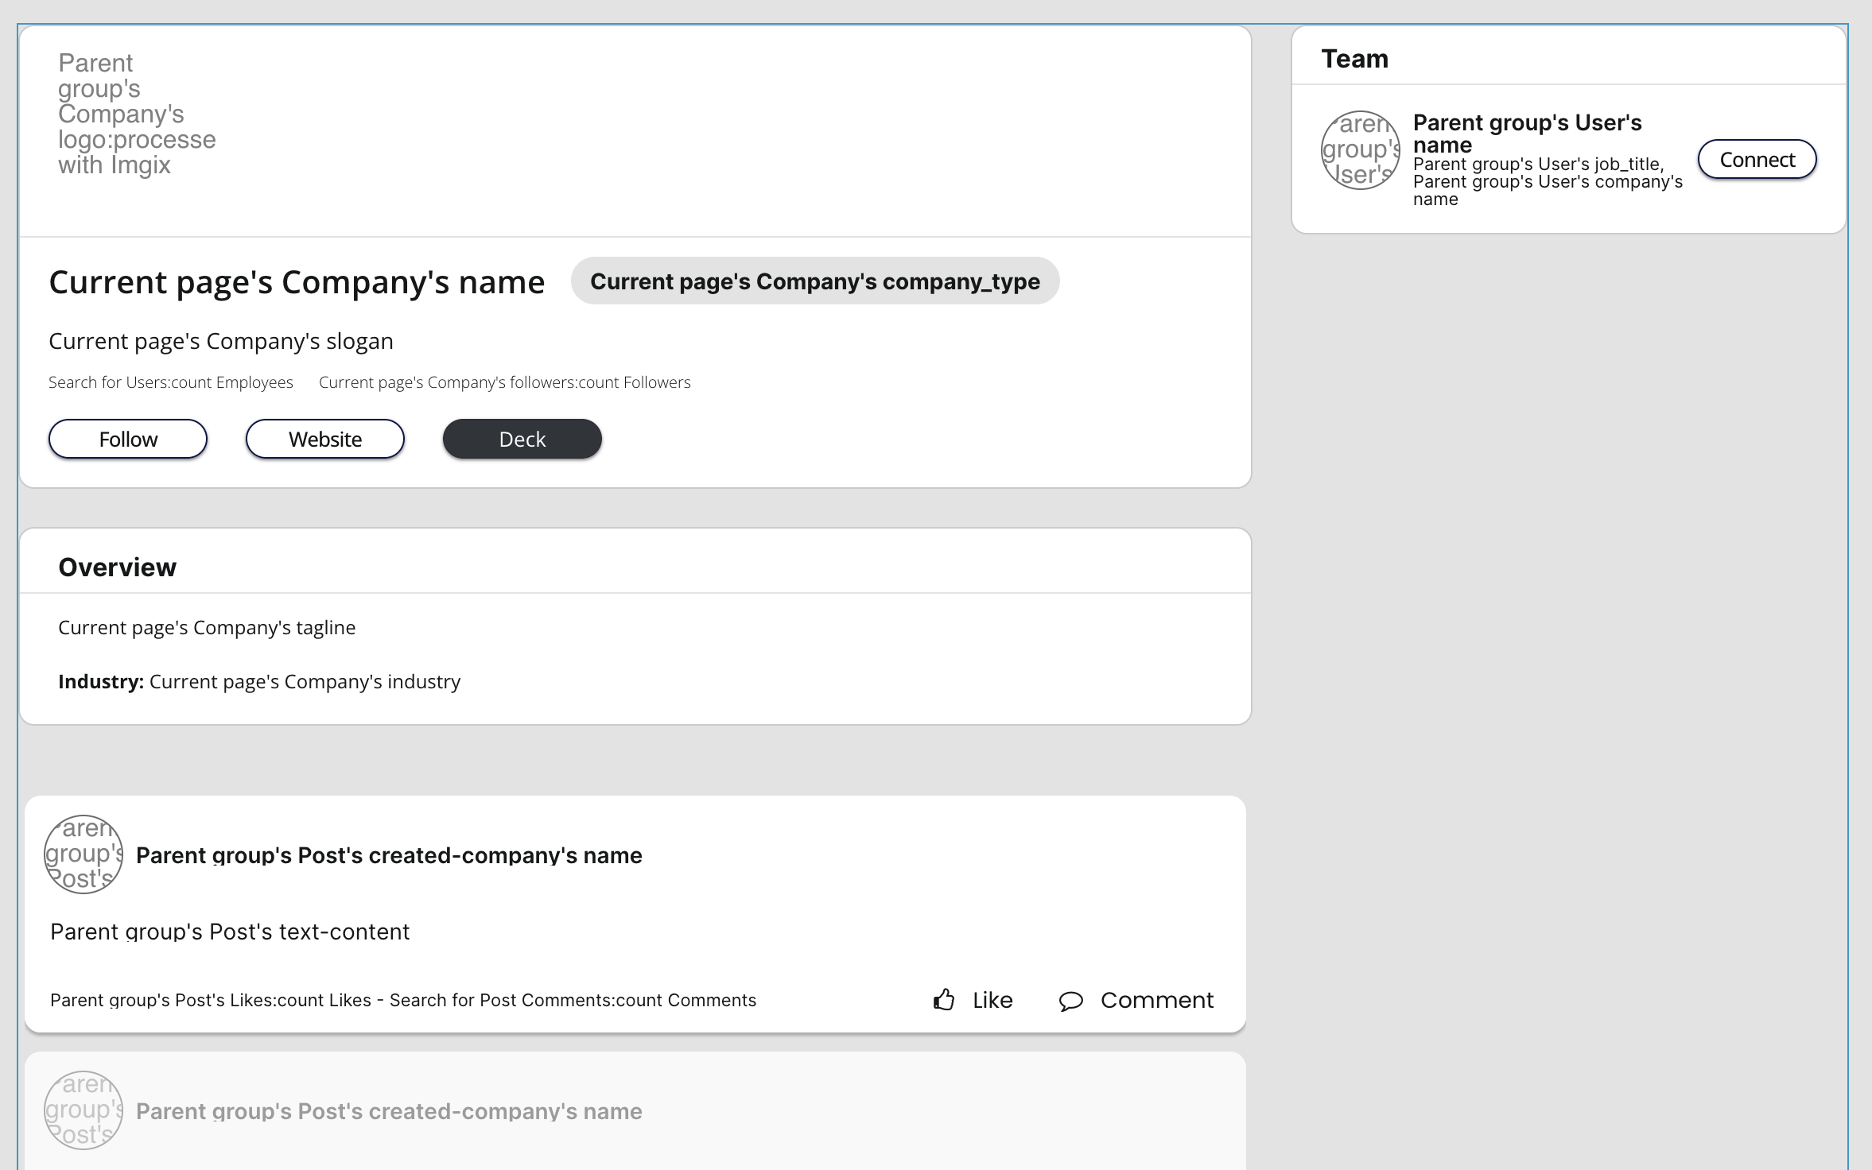
Task: Click the second post's company name
Action: tap(389, 1111)
